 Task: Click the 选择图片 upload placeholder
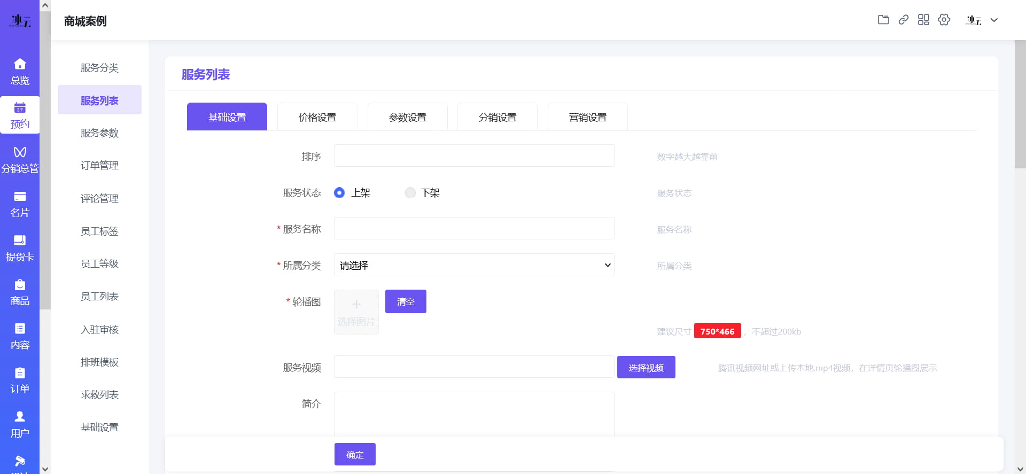pyautogui.click(x=356, y=312)
